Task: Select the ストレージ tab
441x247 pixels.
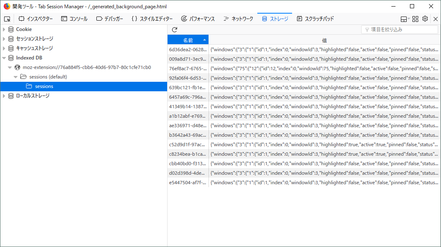Action: (x=275, y=19)
